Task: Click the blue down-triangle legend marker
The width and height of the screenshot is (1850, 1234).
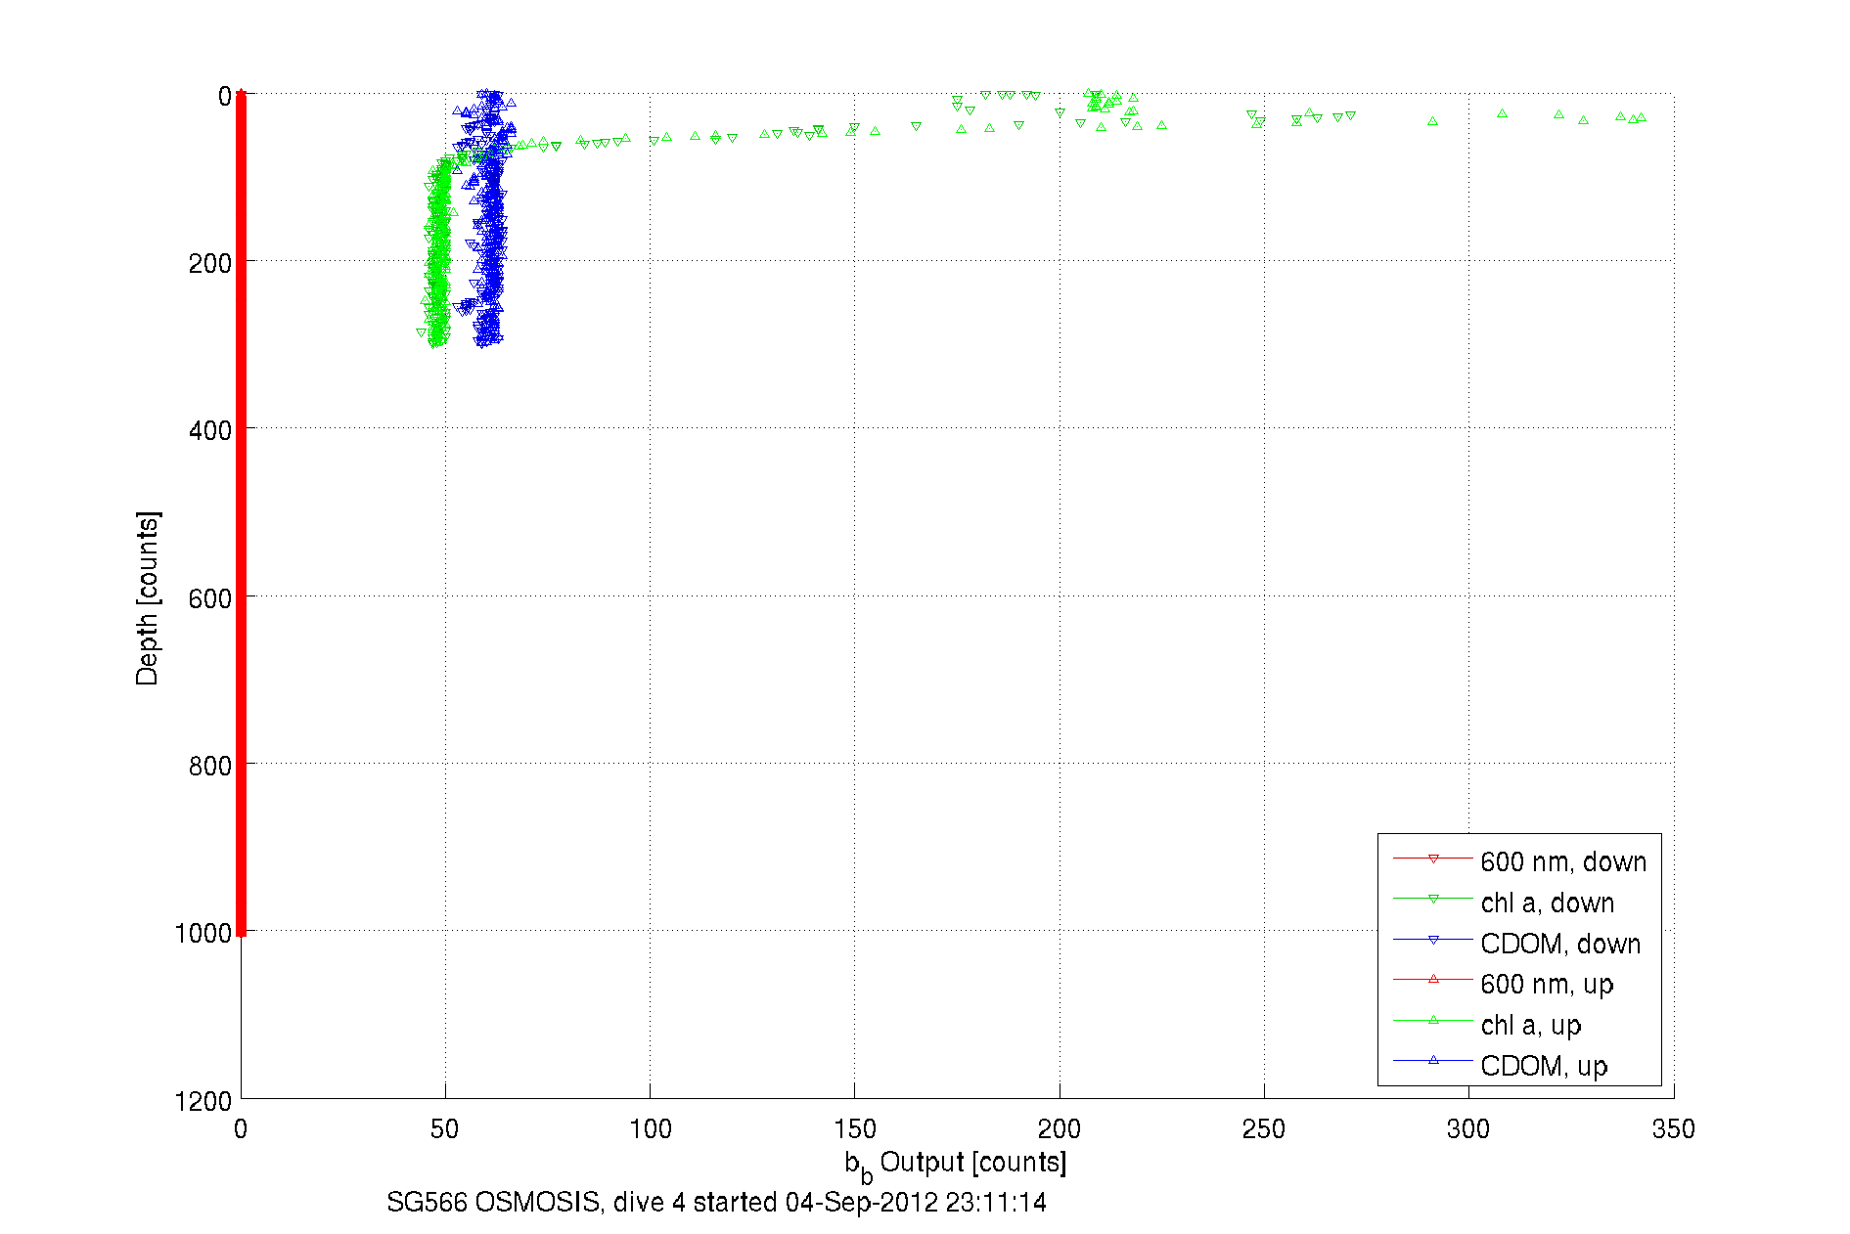Action: pyautogui.click(x=1433, y=940)
